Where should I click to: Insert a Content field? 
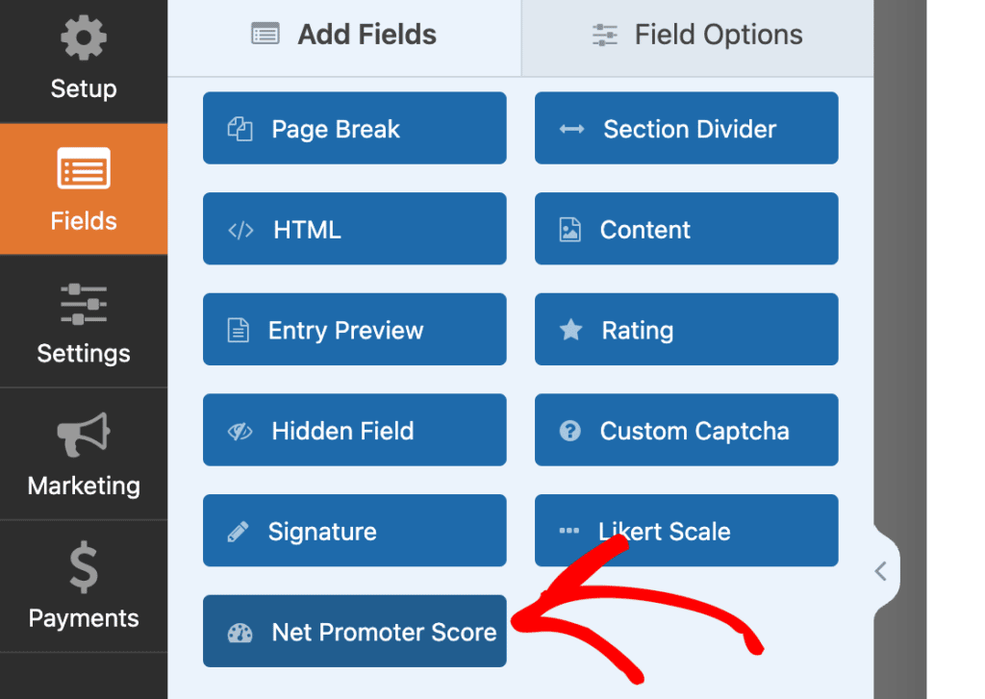[686, 229]
